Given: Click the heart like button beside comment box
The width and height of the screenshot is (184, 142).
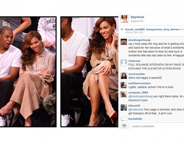Looking at the screenshot, I should click(124, 126).
